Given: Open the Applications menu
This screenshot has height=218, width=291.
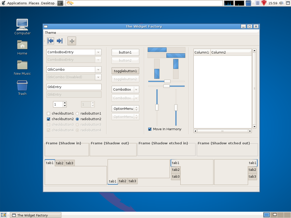Looking at the screenshot, I should coord(17,3).
